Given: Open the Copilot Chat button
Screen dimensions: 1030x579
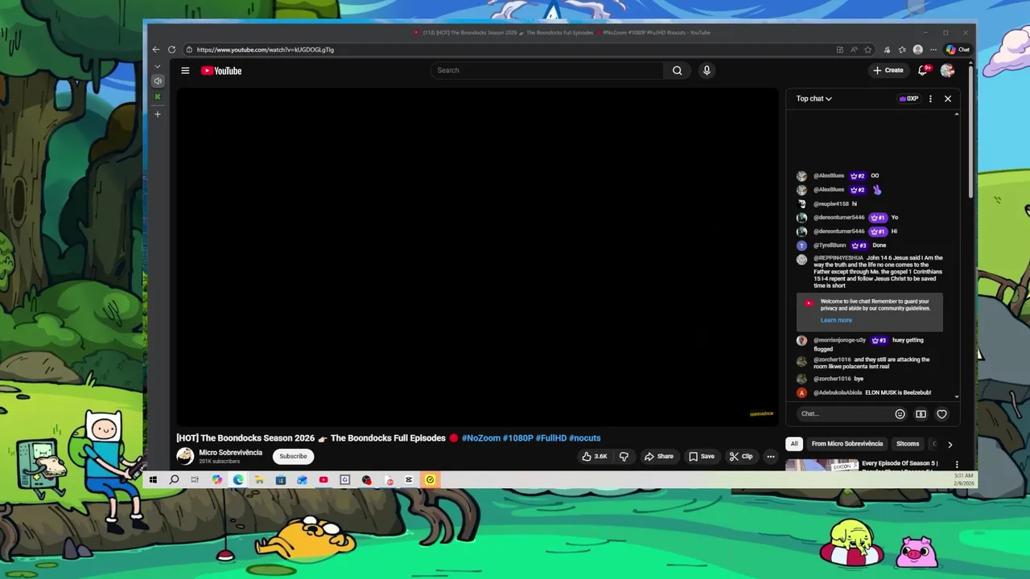Looking at the screenshot, I should click(x=958, y=50).
